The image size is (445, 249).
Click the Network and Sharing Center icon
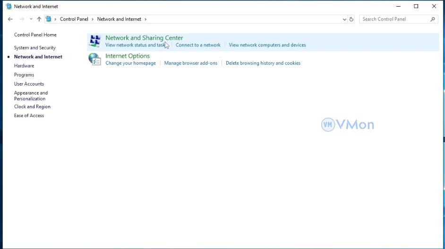(95, 41)
